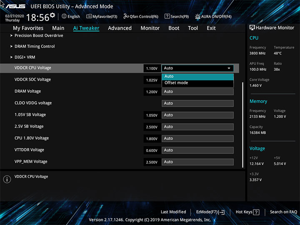This screenshot has width=300, height=225.
Task: Go to the Boot tab
Action: 174,28
